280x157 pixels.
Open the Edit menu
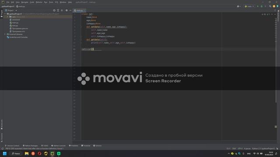click(x=12, y=2)
